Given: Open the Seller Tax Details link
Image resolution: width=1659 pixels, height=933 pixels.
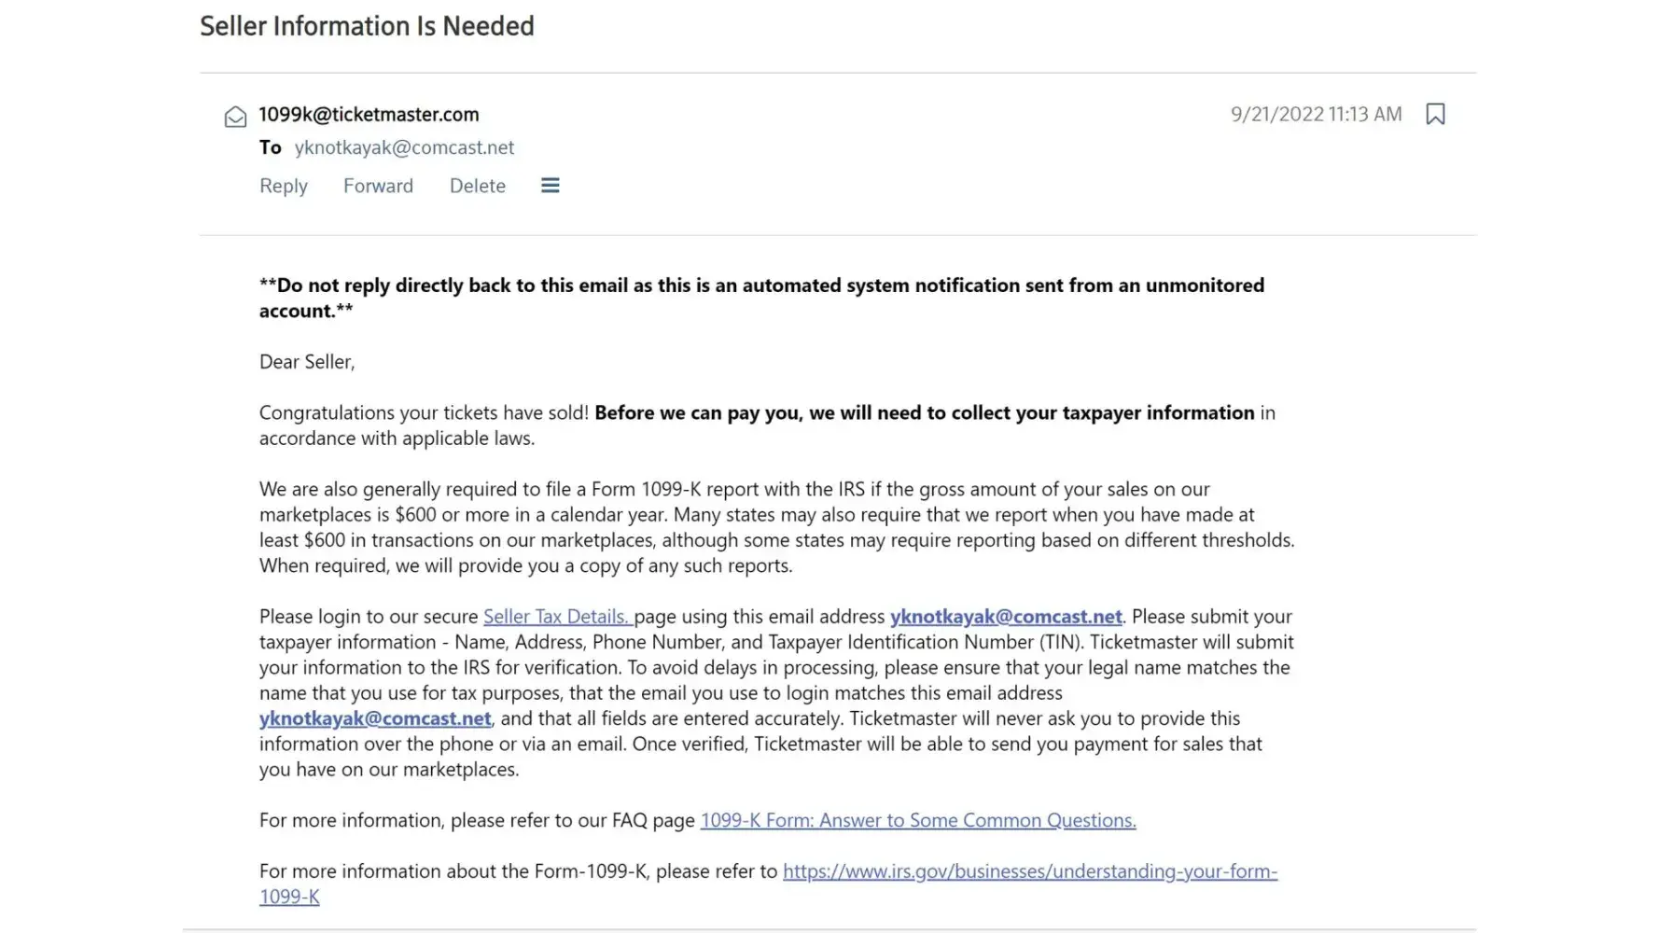Looking at the screenshot, I should click(557, 617).
